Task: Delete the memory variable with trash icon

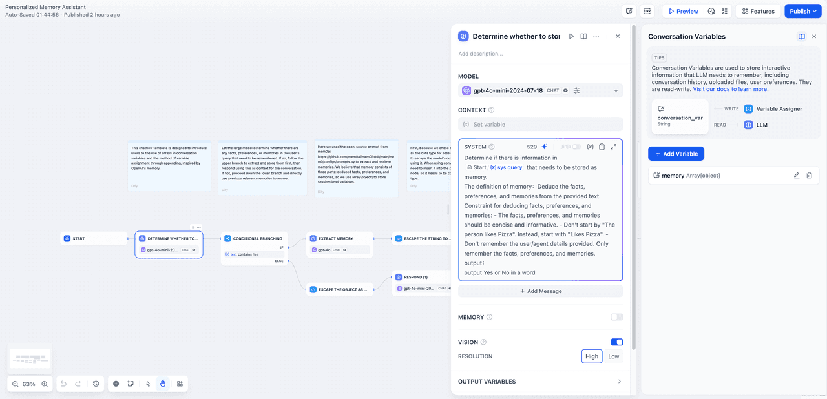Action: tap(809, 175)
